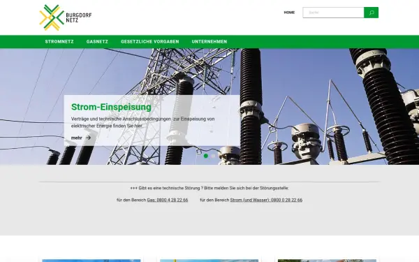Open the UNTERNEHMEN menu

209,42
